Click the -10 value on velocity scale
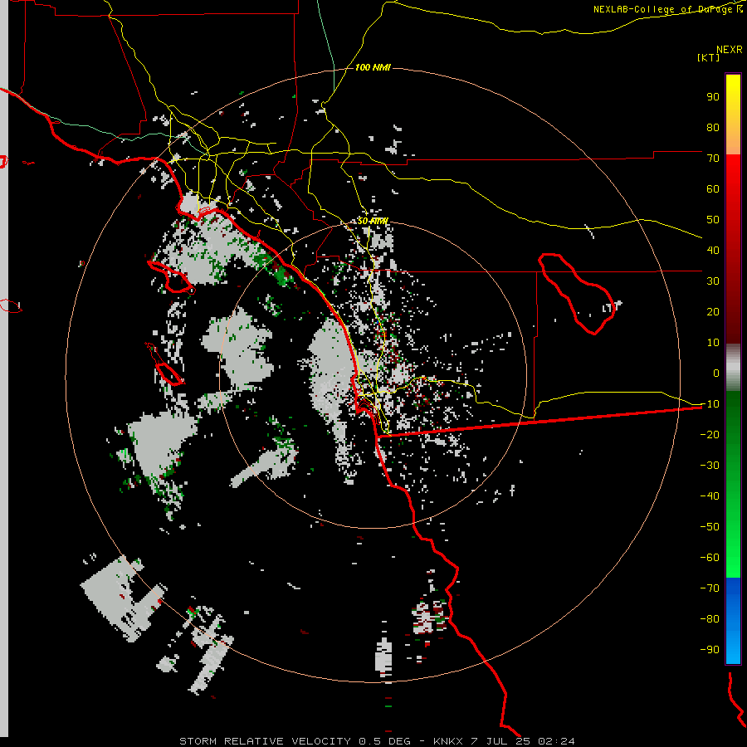The width and height of the screenshot is (747, 747). [x=710, y=404]
